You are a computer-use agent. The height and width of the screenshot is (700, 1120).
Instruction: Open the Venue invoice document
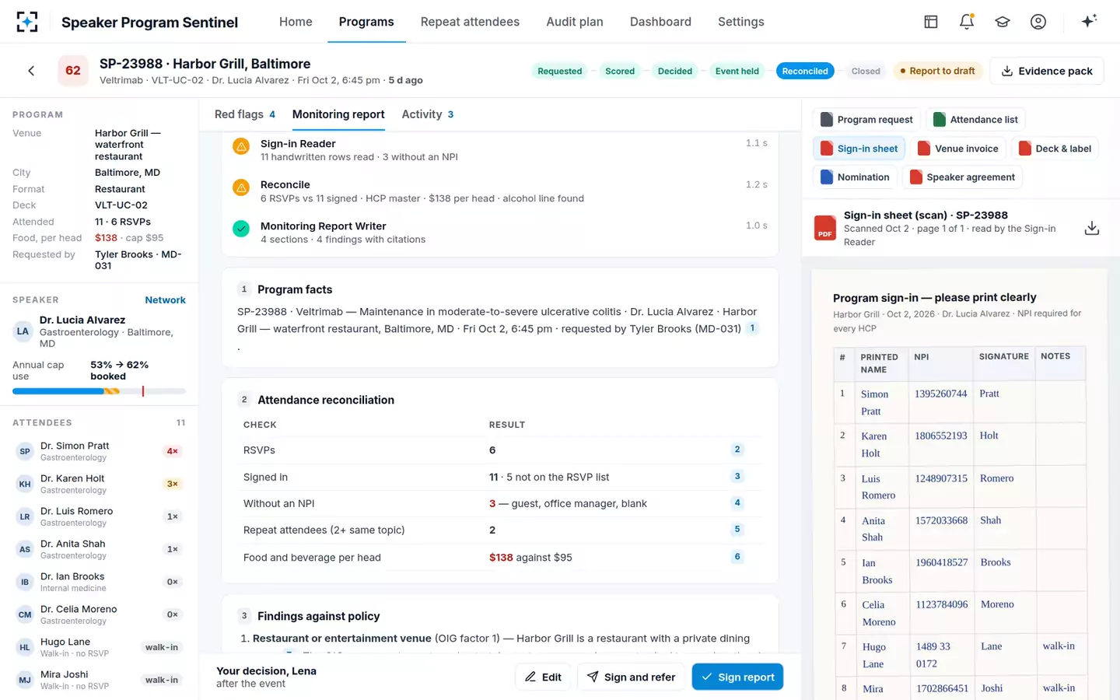pos(958,149)
